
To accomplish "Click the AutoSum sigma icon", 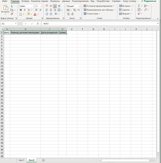I will point(139,6).
